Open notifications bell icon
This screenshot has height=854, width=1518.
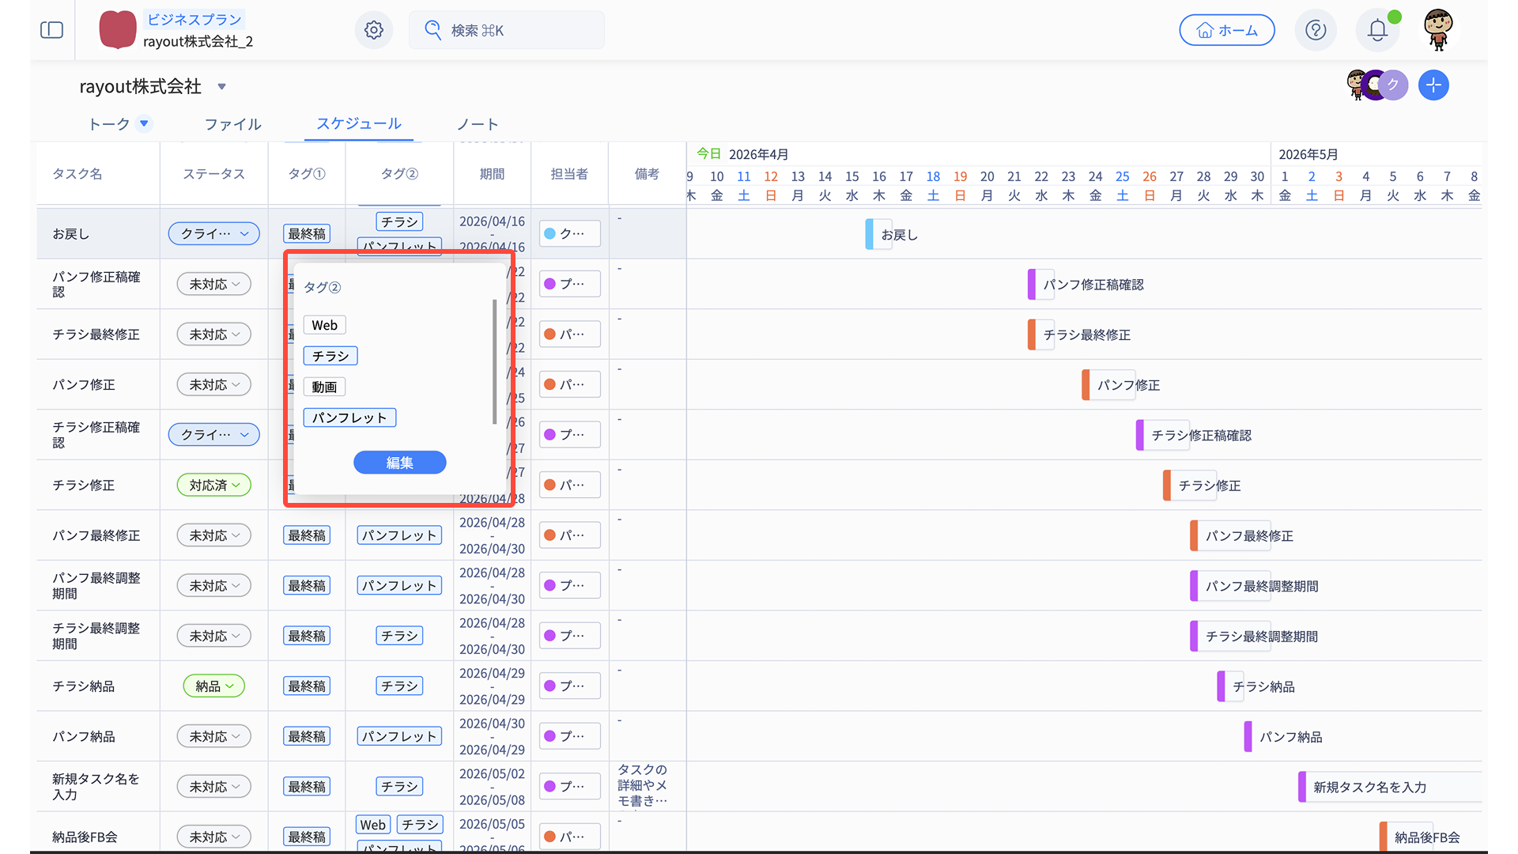pyautogui.click(x=1377, y=30)
